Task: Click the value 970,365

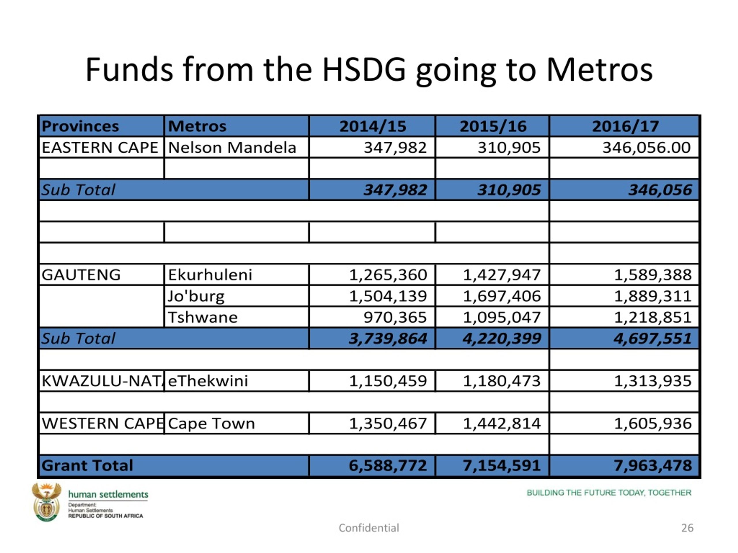Action: coord(395,317)
